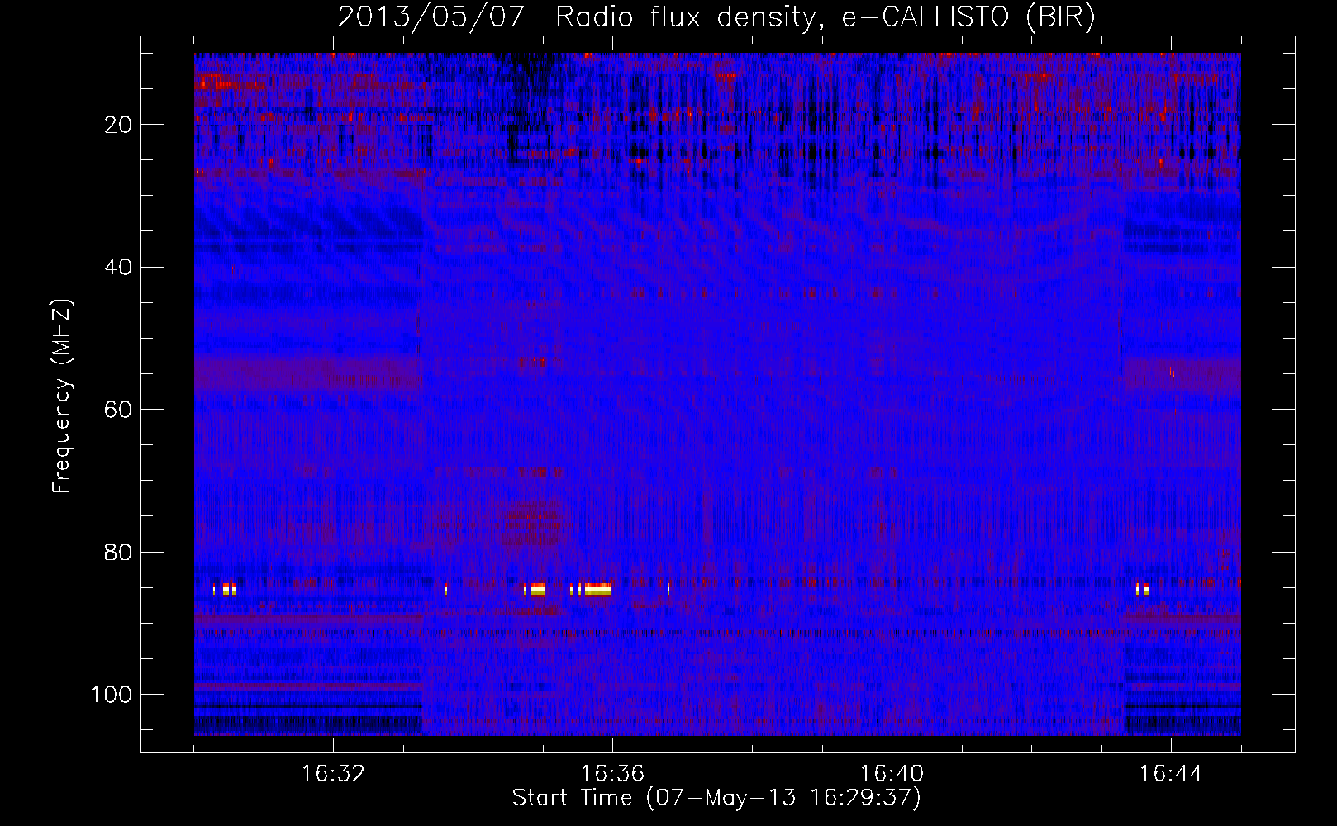
Task: Click the 16:36 time tick label
Action: [x=612, y=774]
